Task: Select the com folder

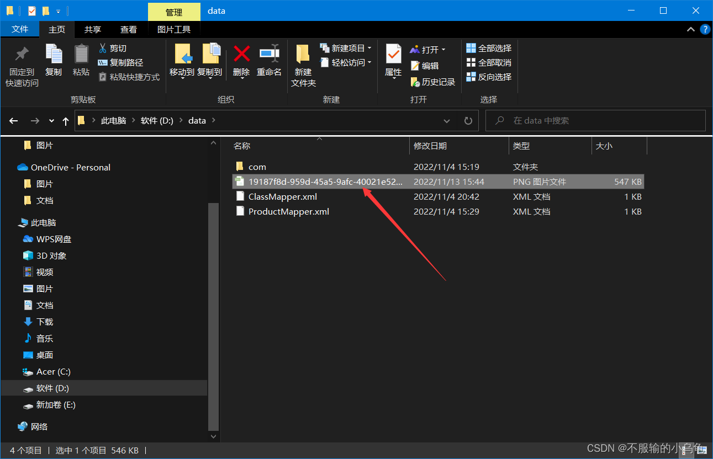Action: coord(438,167)
